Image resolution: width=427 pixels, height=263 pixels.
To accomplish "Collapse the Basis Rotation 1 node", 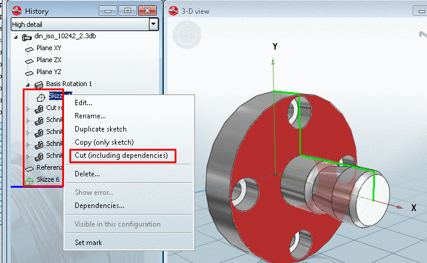I will tap(28, 85).
